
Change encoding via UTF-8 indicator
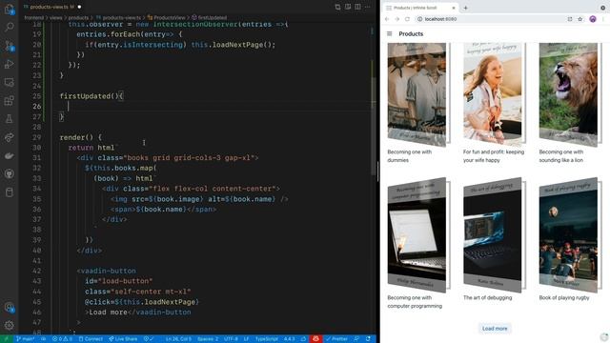[x=231, y=339]
